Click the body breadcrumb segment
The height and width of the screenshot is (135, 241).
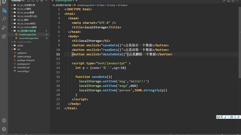(x=112, y=5)
